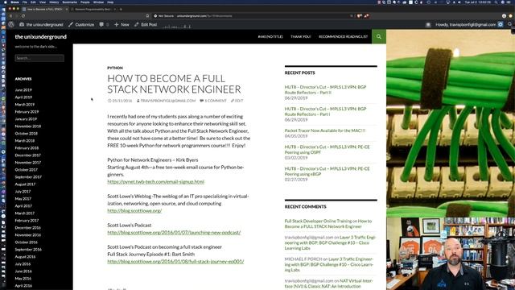515x290 pixels.
Task: Open Customize in the WordPress admin bar
Action: coord(81,24)
